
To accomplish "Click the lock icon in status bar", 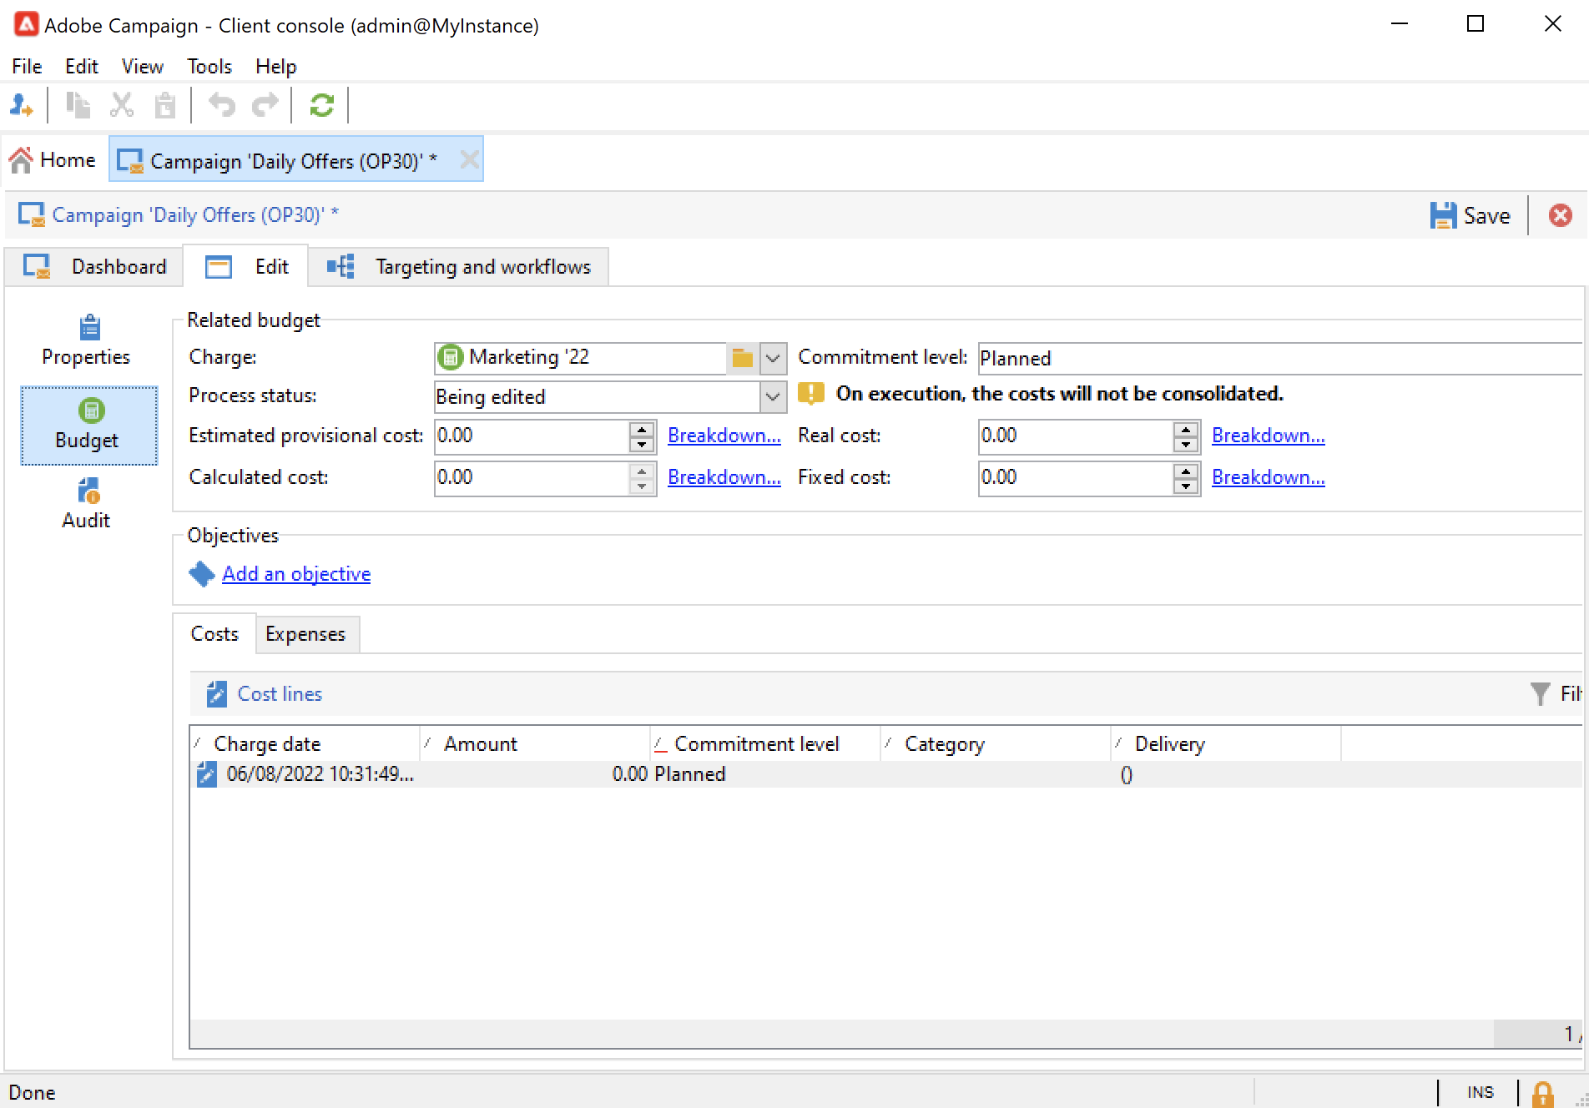I will (x=1543, y=1093).
